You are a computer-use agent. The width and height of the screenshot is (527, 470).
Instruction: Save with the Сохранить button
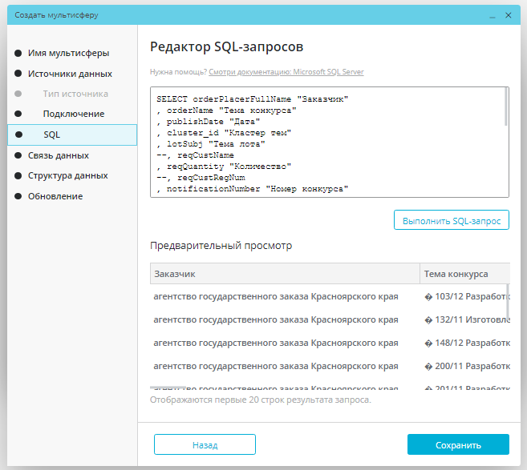click(x=458, y=444)
